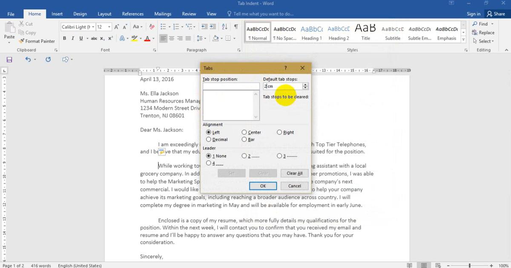This screenshot has width=511, height=268.
Task: Click the zoom slider handle
Action: [x=470, y=265]
